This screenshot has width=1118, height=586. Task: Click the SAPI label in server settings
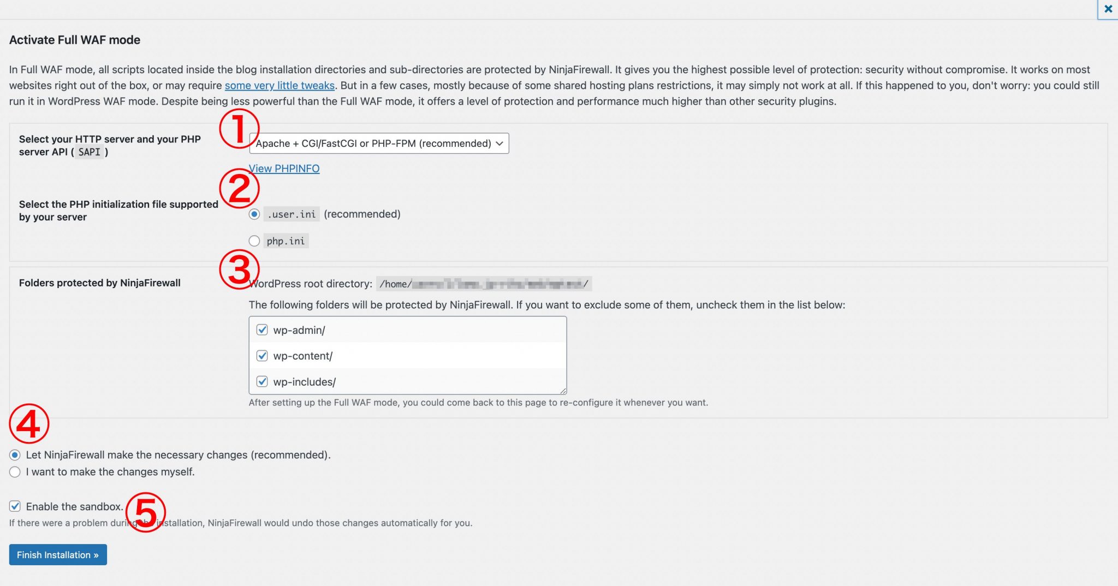[89, 152]
